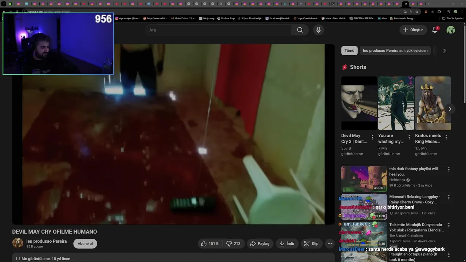Share the video via Paylaş
The image size is (466, 262).
tap(260, 243)
